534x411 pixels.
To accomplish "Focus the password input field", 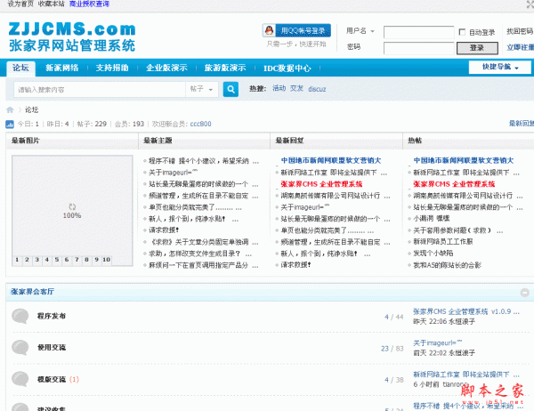I will click(x=418, y=48).
